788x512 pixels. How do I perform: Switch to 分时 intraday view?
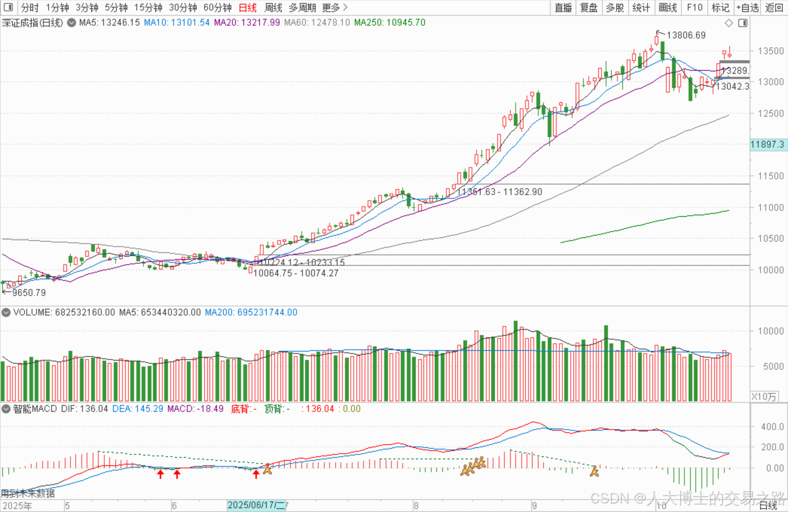pos(30,8)
